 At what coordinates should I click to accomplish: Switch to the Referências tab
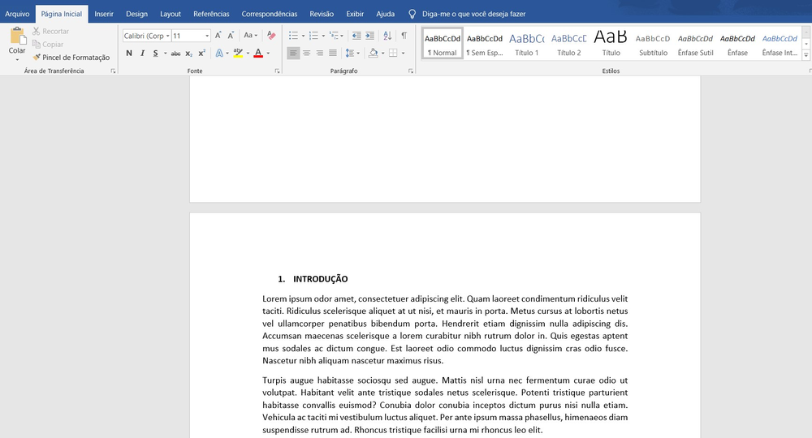tap(211, 14)
